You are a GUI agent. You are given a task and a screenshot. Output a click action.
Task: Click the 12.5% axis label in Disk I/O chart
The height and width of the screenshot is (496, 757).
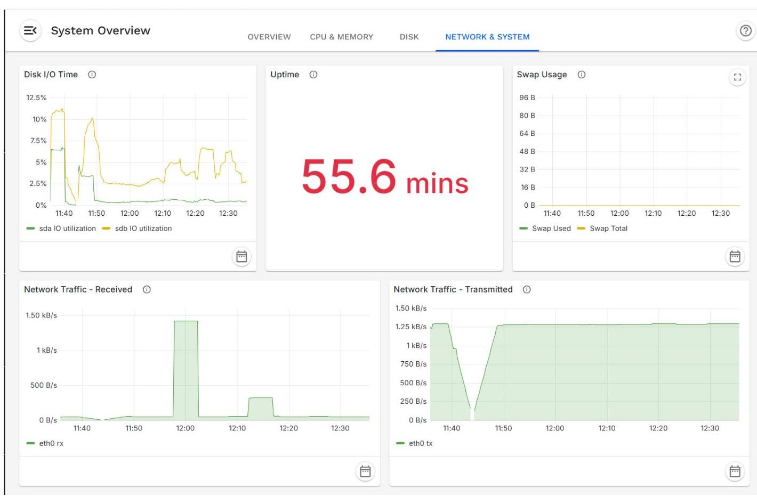(x=36, y=97)
